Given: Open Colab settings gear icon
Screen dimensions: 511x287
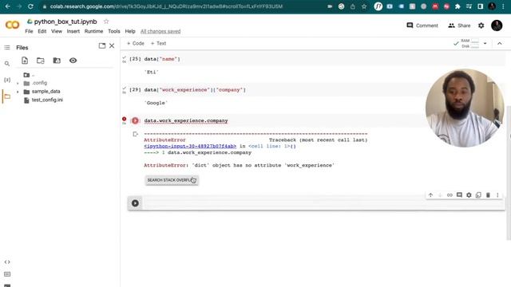Looking at the screenshot, I should 481,26.
